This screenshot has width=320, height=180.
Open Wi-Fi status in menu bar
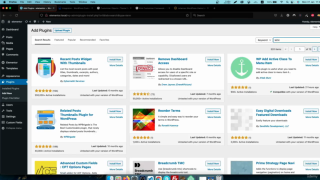[281, 2]
